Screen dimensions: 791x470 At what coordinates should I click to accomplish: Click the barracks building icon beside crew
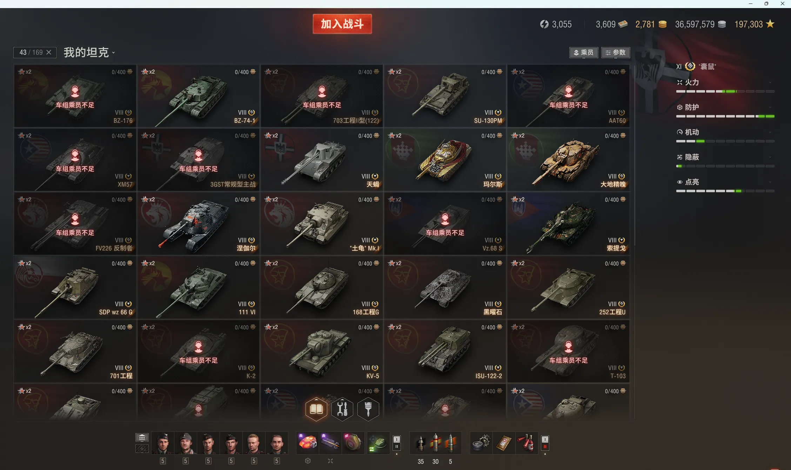(x=142, y=437)
